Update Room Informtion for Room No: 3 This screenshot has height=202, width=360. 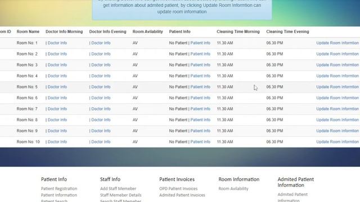337,65
